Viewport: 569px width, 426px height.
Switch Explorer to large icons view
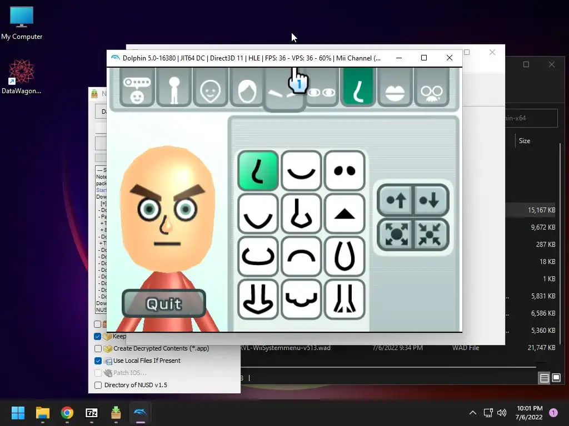coord(556,378)
